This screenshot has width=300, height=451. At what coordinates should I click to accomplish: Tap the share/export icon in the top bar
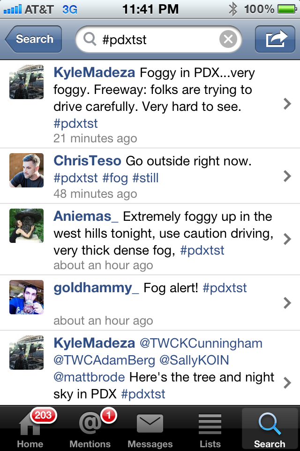(275, 39)
